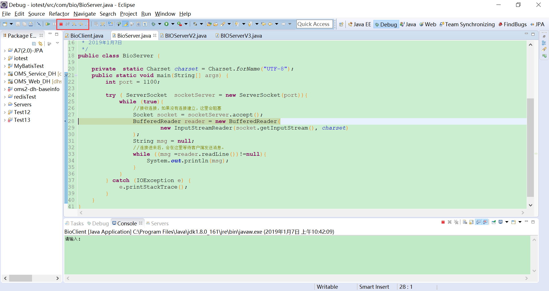The height and width of the screenshot is (291, 549).
Task: Click the Clear Console icon
Action: pyautogui.click(x=465, y=222)
